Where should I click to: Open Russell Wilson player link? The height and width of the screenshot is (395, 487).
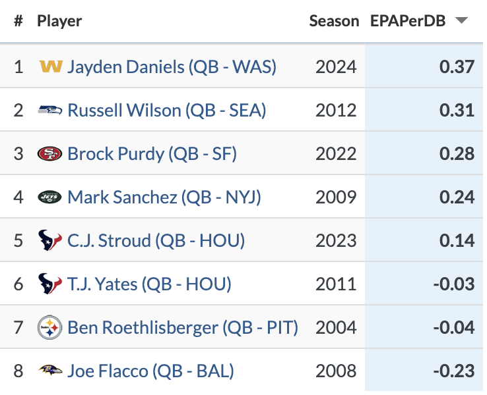(x=166, y=110)
